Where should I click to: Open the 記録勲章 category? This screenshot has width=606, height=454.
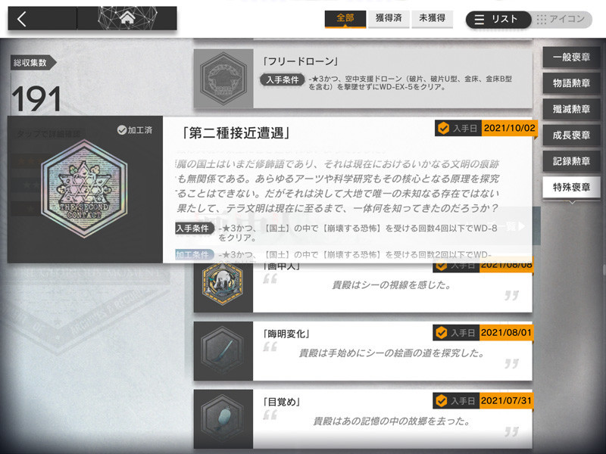(x=571, y=161)
